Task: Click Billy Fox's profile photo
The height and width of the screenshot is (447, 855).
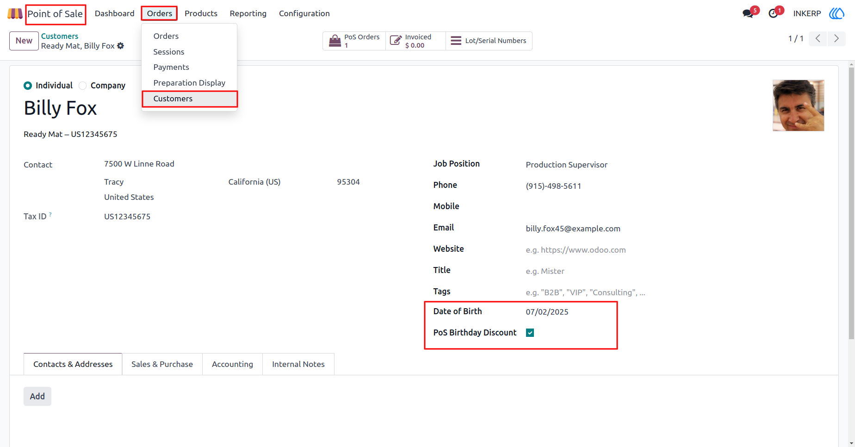Action: pos(798,106)
